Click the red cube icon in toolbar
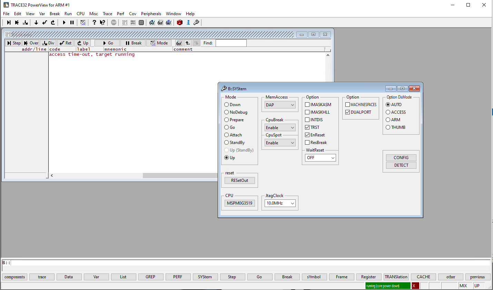493x290 pixels. 180,22
